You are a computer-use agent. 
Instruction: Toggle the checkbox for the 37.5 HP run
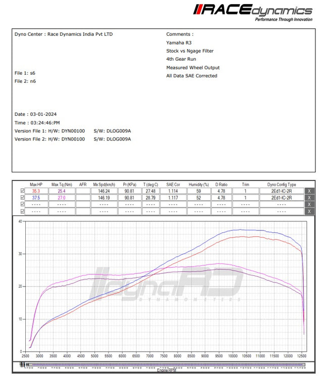[22, 198]
